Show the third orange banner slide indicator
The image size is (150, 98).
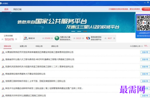coord(85,31)
